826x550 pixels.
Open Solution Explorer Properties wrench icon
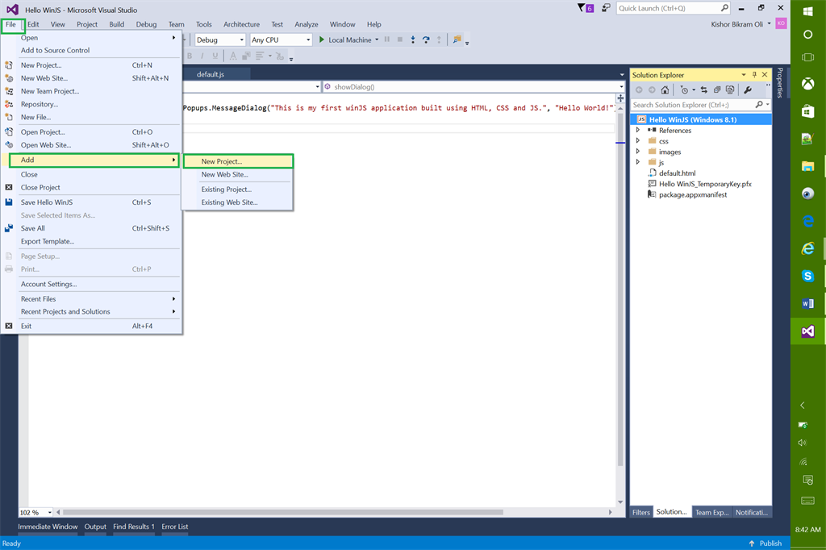(748, 90)
